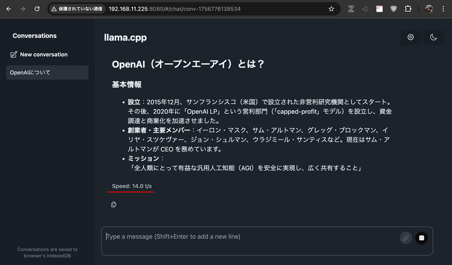Click the URL address bar text
Screen dimensions: 452x265
175,9
